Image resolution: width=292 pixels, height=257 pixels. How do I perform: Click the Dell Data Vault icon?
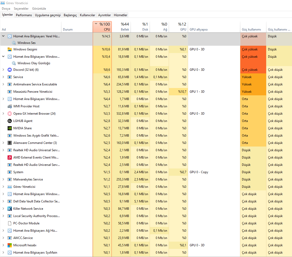coord(9,201)
